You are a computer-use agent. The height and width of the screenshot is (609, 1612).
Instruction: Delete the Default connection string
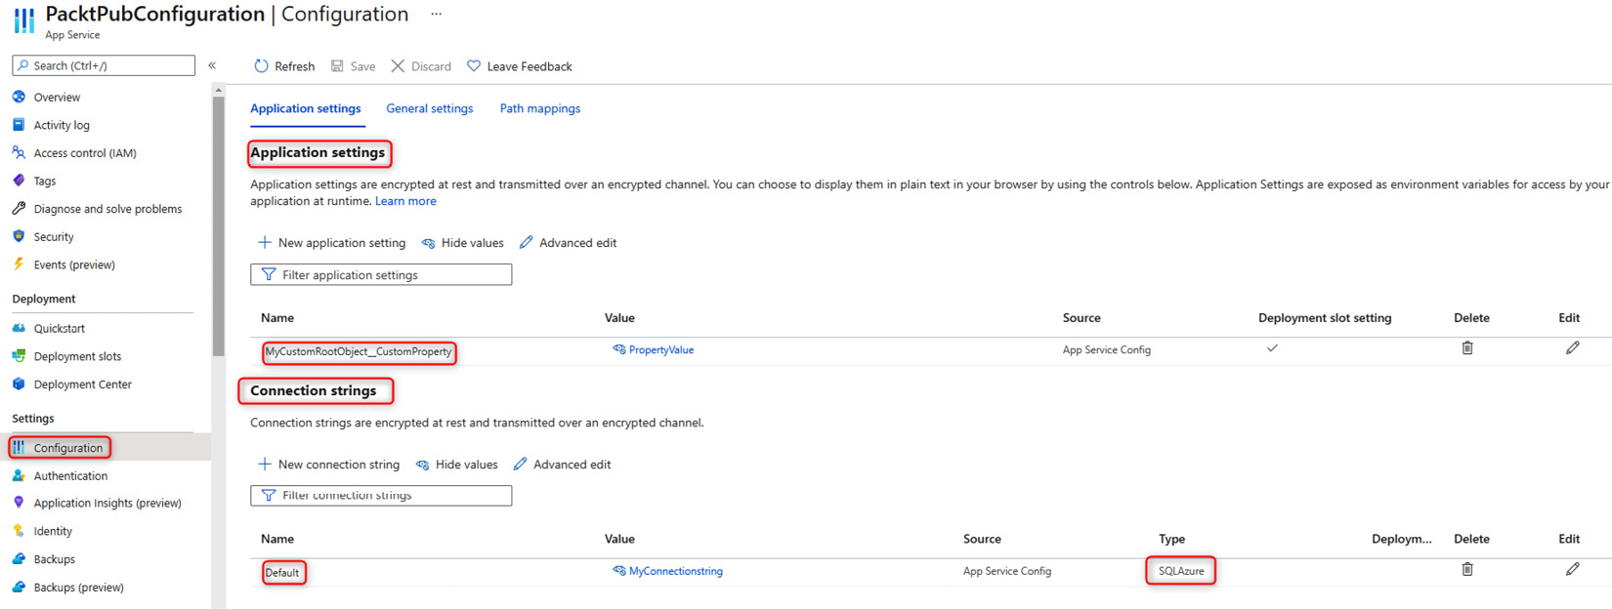pos(1467,569)
